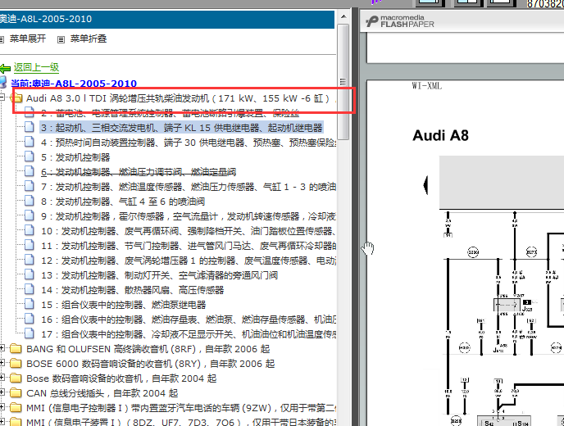Click the Audi A8 title in document

[441, 135]
